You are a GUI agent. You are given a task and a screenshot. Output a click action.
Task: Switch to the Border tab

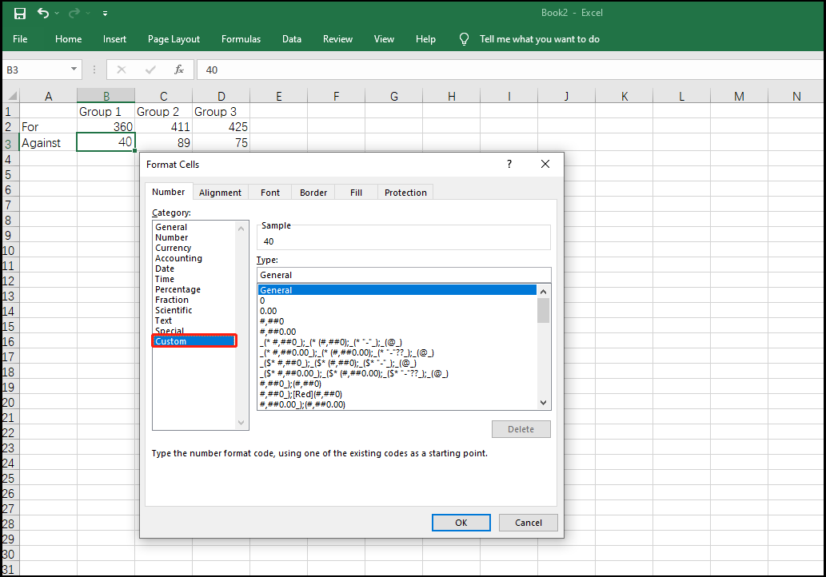pos(313,193)
